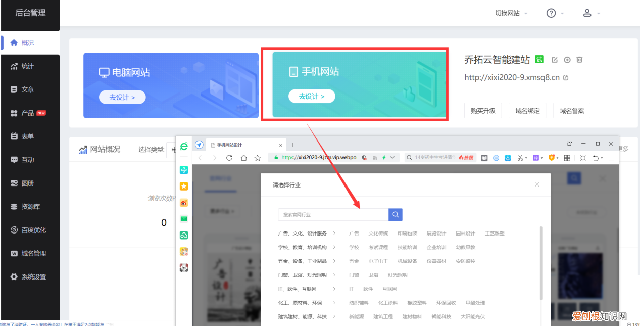The image size is (640, 326).
Task: Open the 产品 (products) section marked NEW
Action: 24,112
